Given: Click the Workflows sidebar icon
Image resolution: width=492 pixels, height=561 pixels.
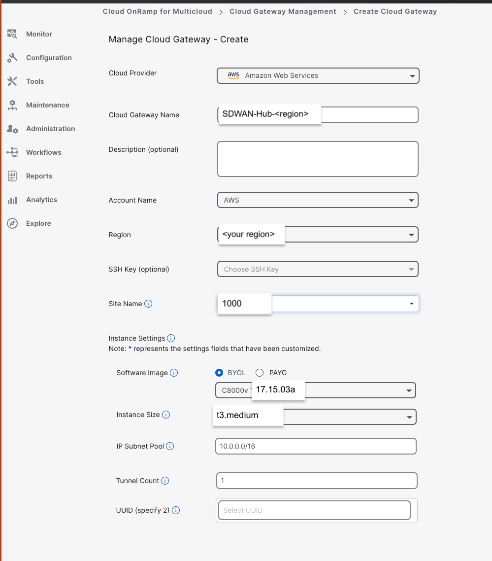Looking at the screenshot, I should [12, 152].
